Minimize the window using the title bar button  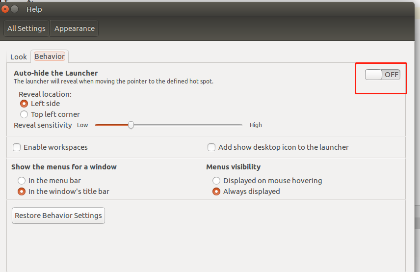(15, 9)
